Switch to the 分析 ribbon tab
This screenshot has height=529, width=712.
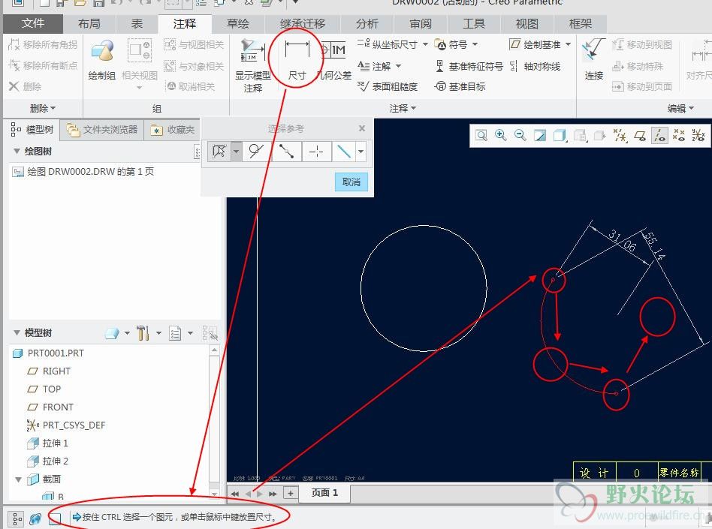tap(367, 23)
